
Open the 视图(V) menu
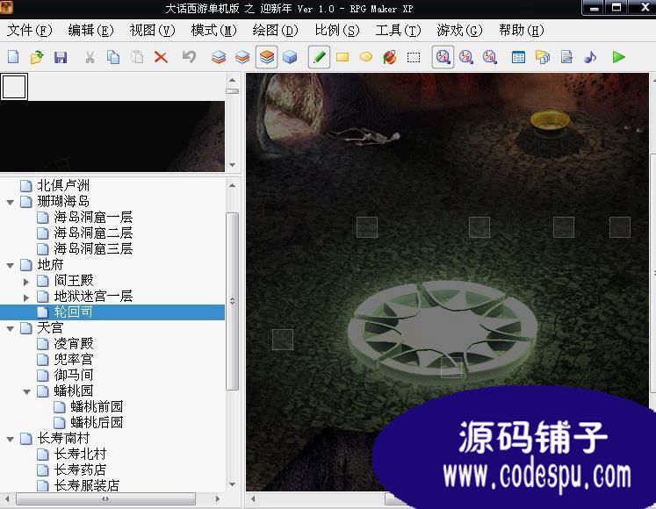point(152,30)
